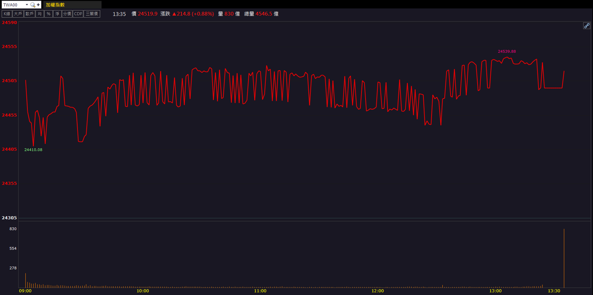Click the price value 24519.9
This screenshot has height=295, width=593.
coord(148,14)
